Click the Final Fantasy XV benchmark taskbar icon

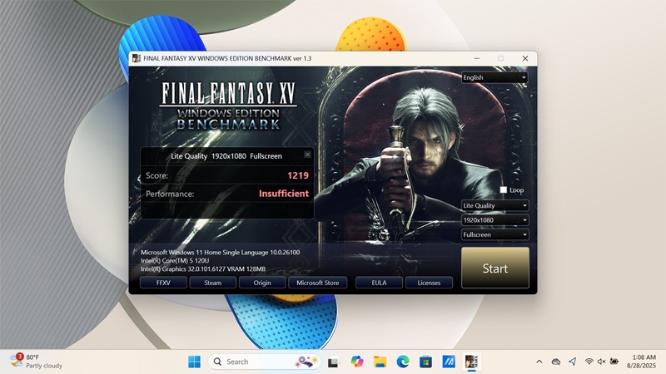click(471, 362)
